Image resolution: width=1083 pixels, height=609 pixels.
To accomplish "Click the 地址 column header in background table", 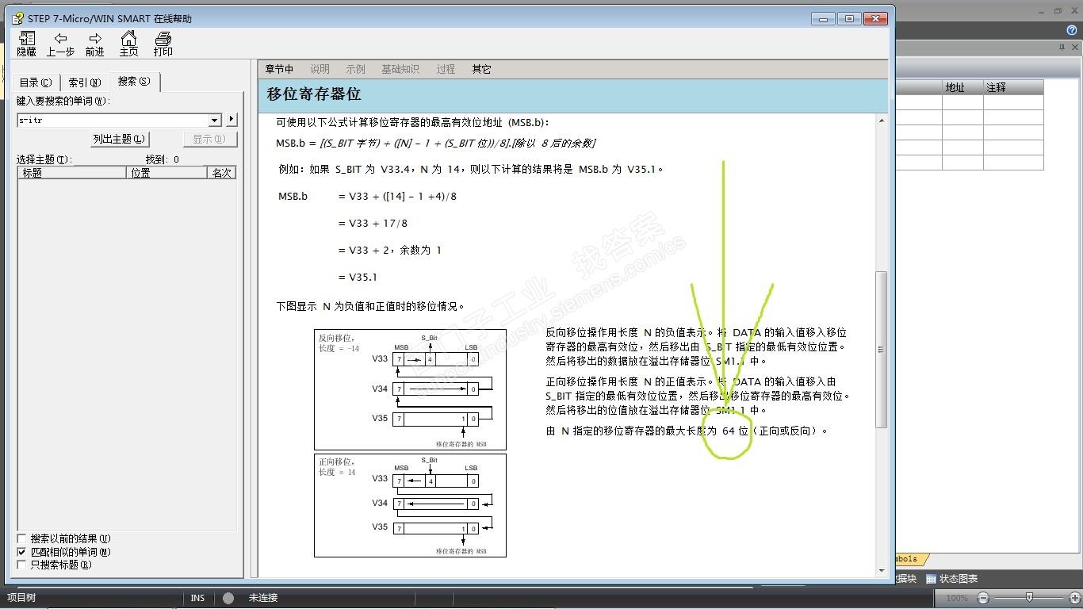I will click(x=962, y=87).
